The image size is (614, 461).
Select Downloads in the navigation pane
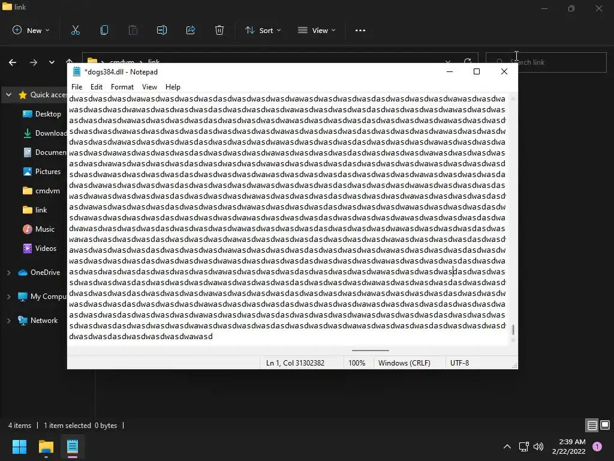click(44, 133)
